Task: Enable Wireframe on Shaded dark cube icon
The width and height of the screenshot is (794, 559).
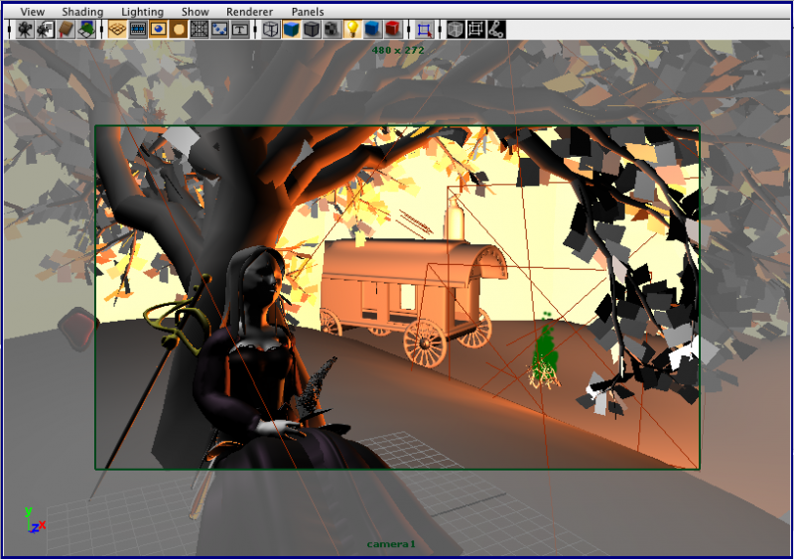Action: pos(312,30)
